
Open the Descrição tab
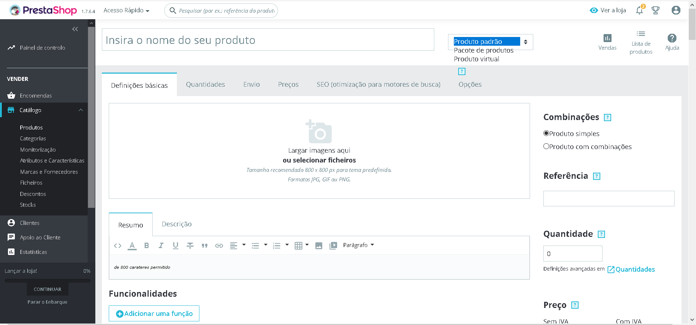tap(177, 224)
